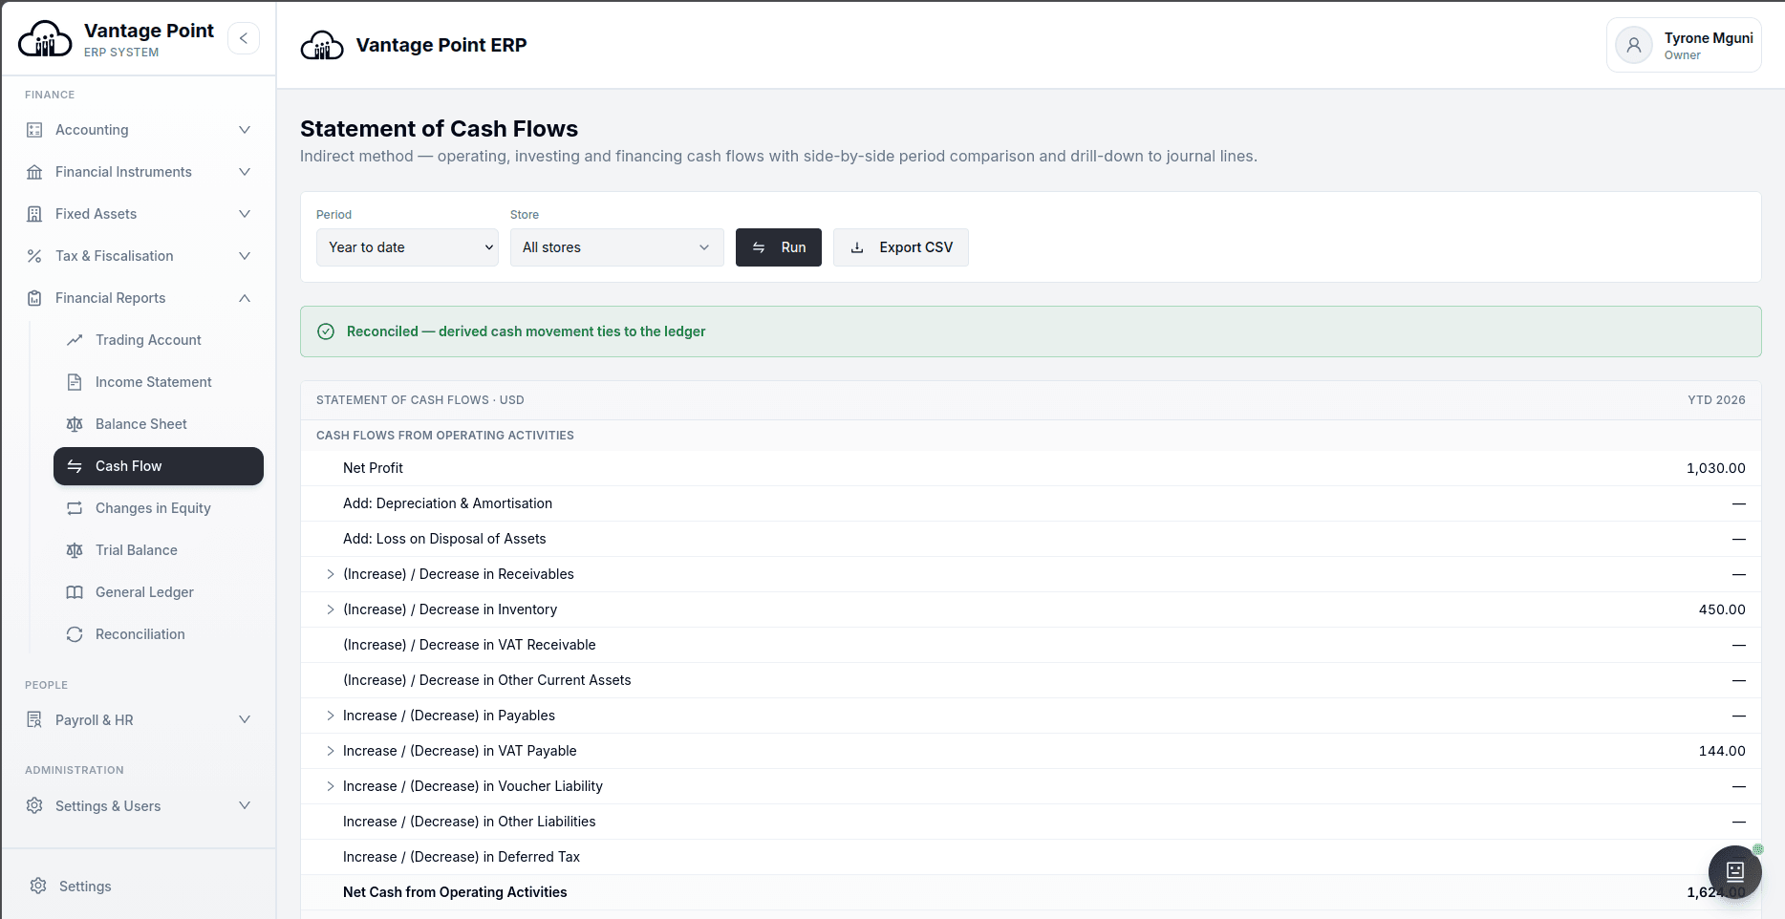Click the Trading Account trend icon
Image resolution: width=1785 pixels, height=919 pixels.
coord(75,340)
